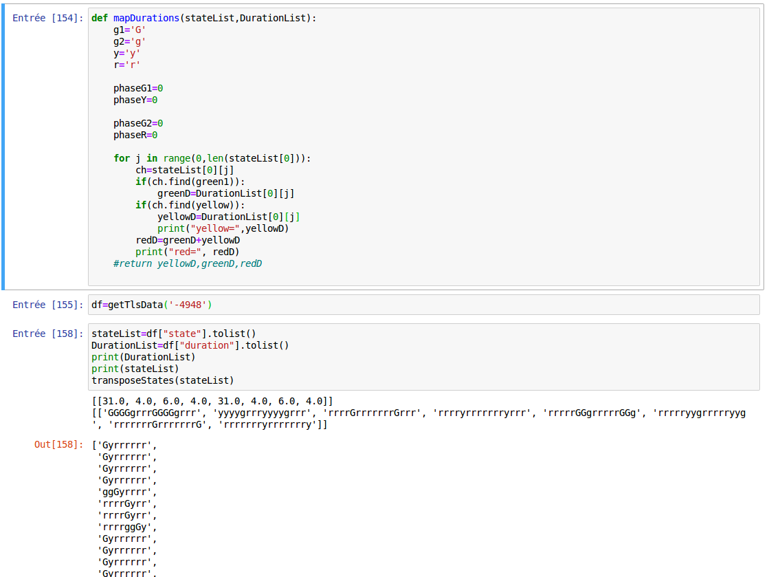Viewport: 769px width, 577px height.
Task: Place cursor on transposeStates(stateList) line
Action: 162,380
